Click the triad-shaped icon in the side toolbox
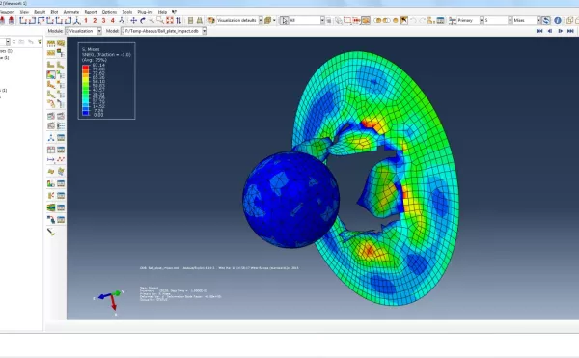 [x=51, y=138]
